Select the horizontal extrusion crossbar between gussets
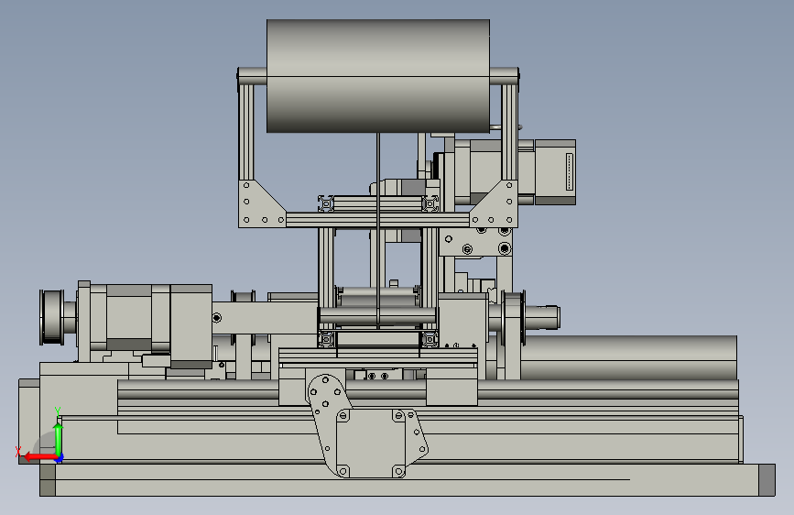The width and height of the screenshot is (794, 515). point(377,220)
